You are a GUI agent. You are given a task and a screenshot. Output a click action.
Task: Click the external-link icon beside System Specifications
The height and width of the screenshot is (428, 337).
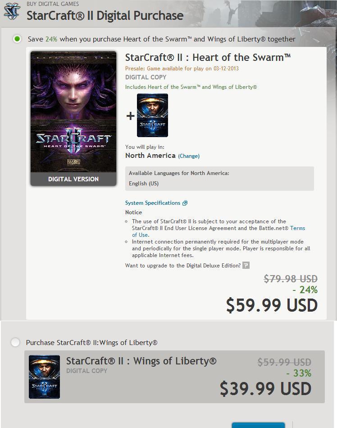185,203
